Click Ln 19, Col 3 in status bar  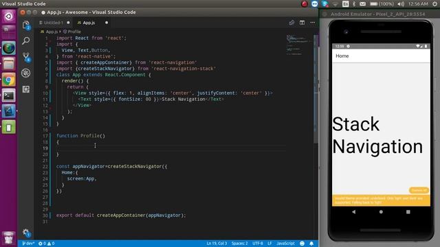coord(217,244)
